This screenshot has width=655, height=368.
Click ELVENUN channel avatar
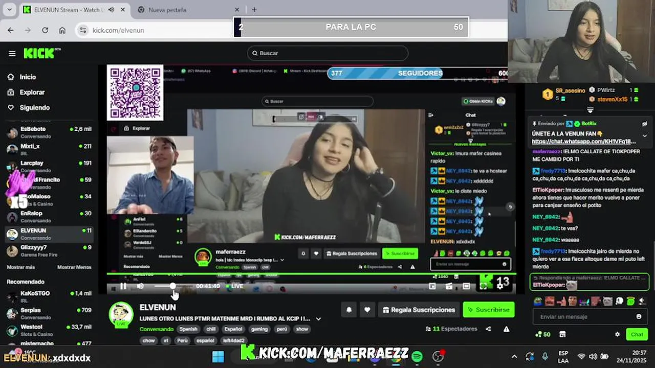121,314
